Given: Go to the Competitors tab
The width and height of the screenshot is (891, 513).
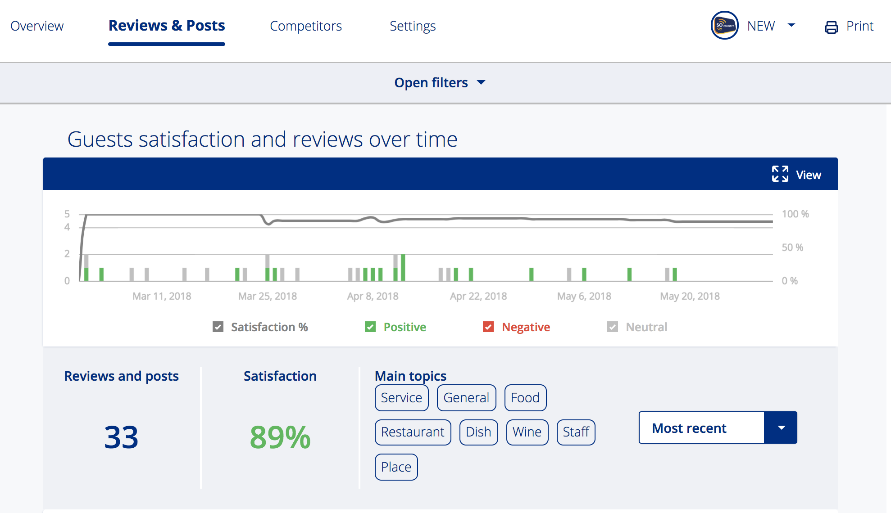Looking at the screenshot, I should 306,26.
